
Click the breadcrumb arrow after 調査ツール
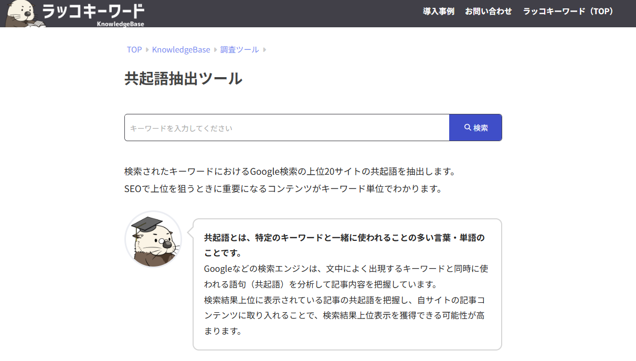click(x=265, y=49)
